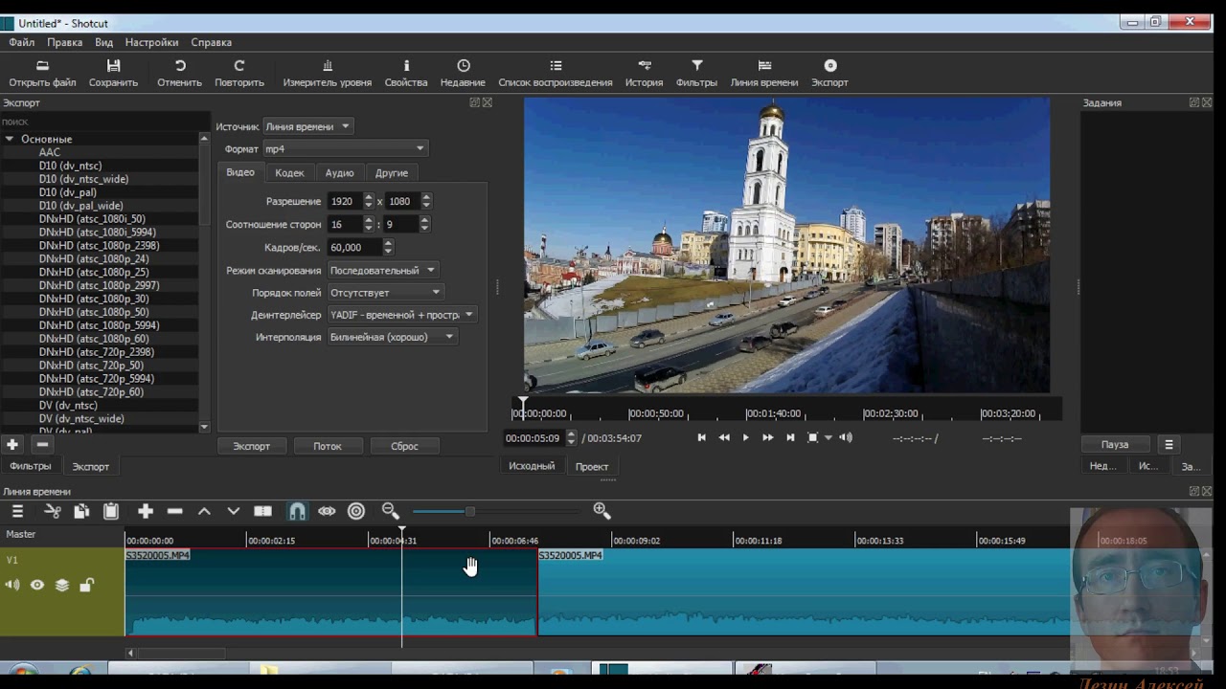The width and height of the screenshot is (1226, 689).
Task: Click the Экспорт button below the export settings
Action: tap(252, 446)
